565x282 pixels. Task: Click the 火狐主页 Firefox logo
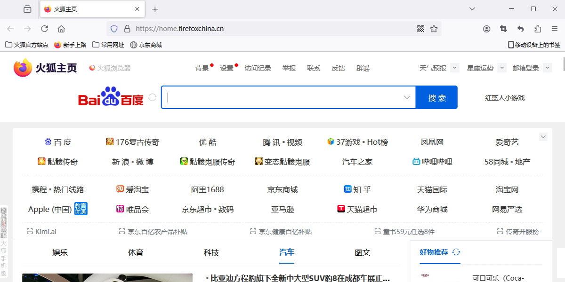45,68
